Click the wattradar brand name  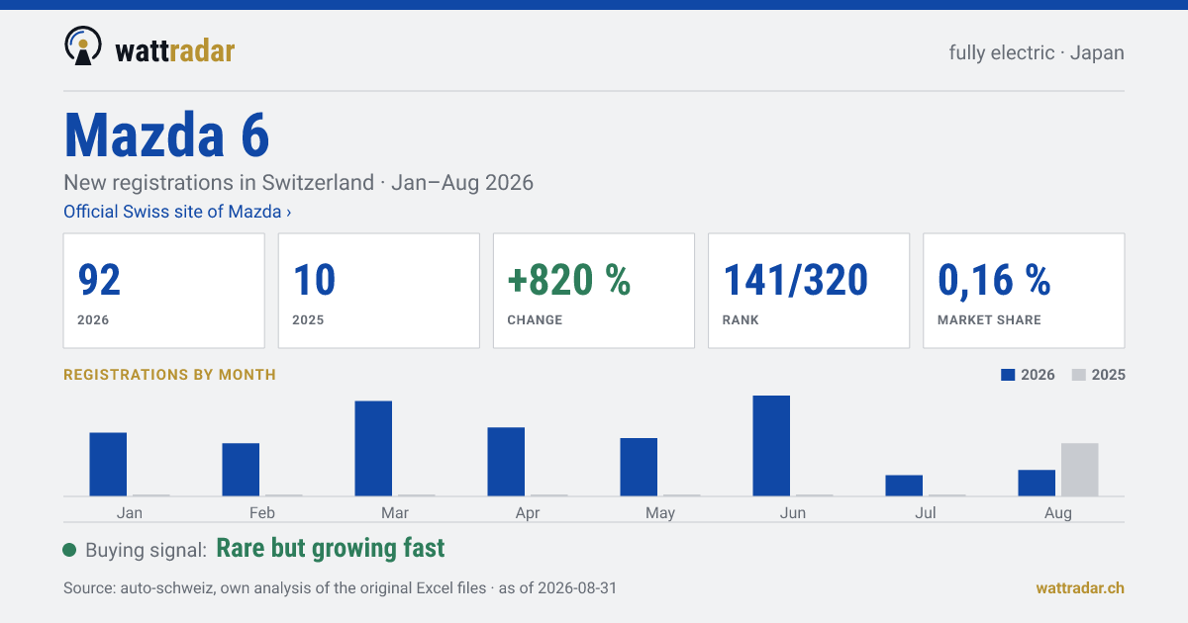[175, 49]
